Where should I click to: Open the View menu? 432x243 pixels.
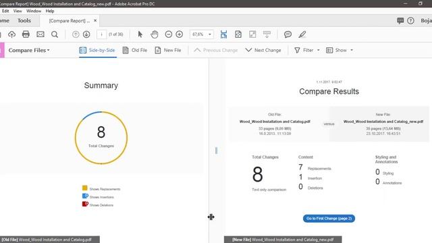pyautogui.click(x=18, y=11)
